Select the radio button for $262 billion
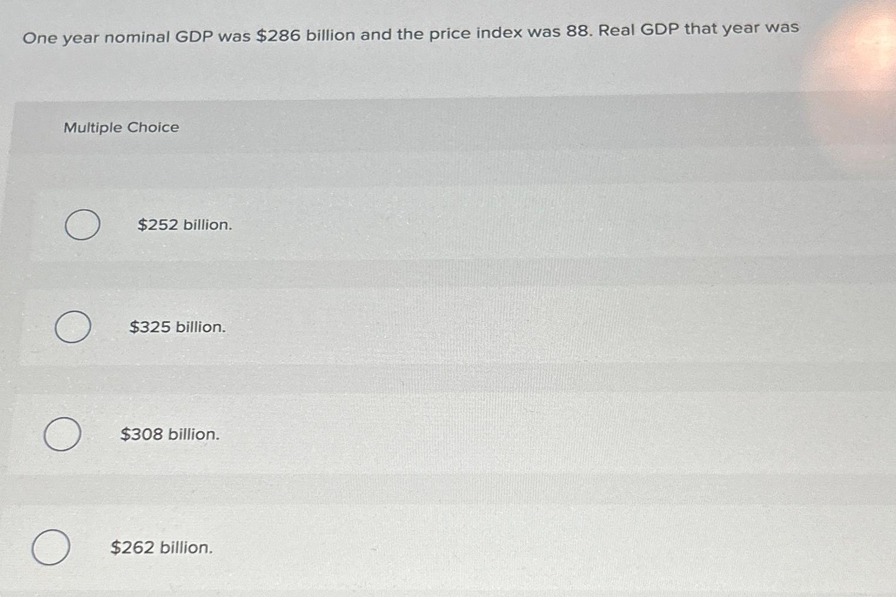 click(x=52, y=548)
